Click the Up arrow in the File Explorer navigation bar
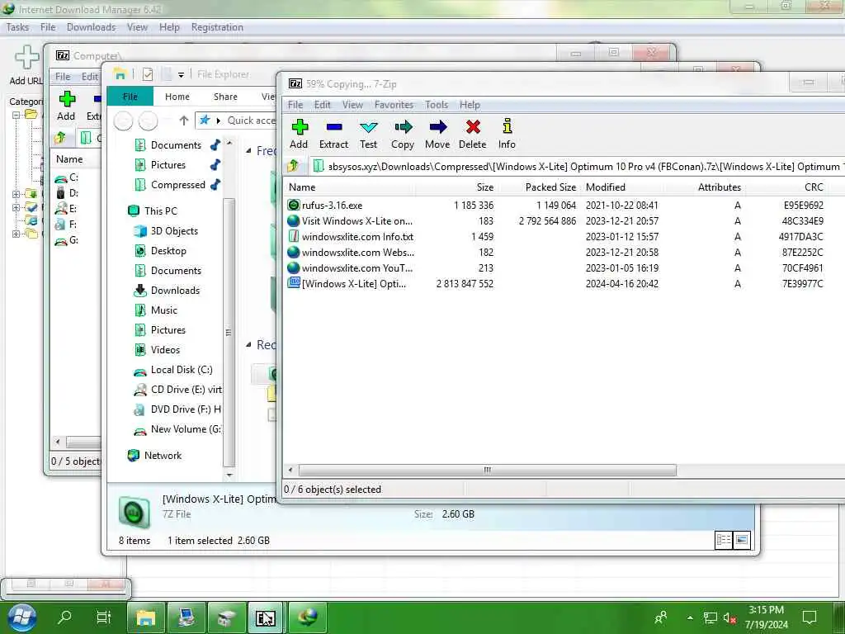This screenshot has width=845, height=634. [184, 121]
